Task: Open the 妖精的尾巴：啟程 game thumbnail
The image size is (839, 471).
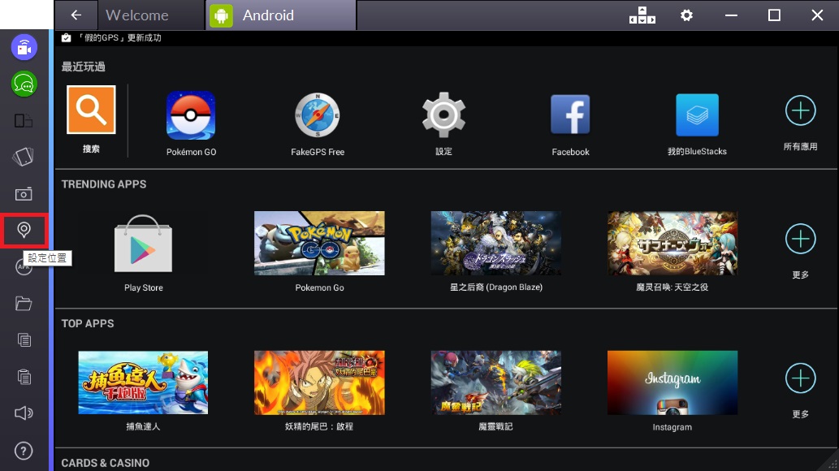Action: pos(319,382)
